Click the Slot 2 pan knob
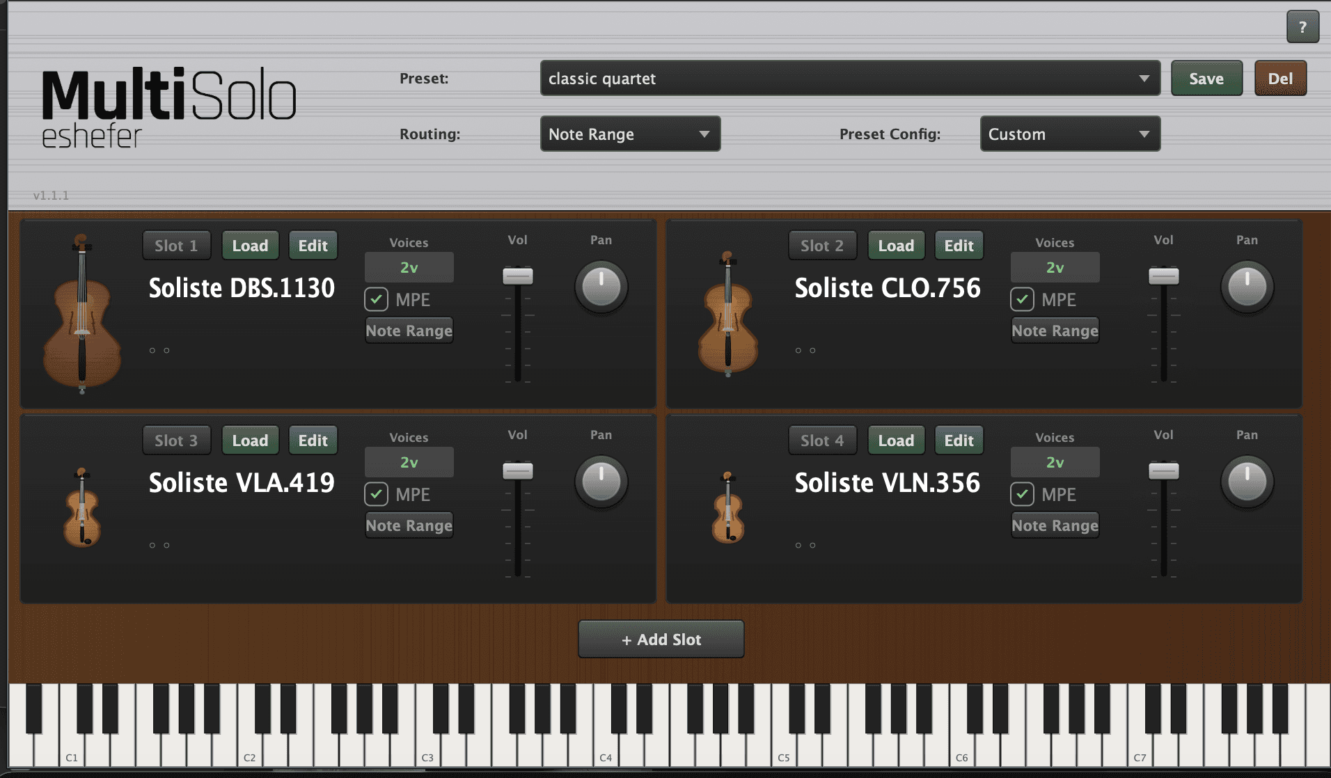Screen dimensions: 1331x778 tap(1247, 286)
